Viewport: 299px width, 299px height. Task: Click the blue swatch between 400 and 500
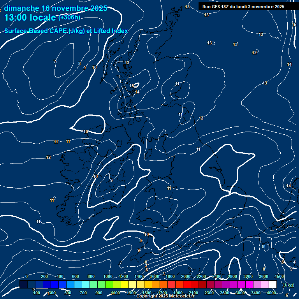coord(63,284)
